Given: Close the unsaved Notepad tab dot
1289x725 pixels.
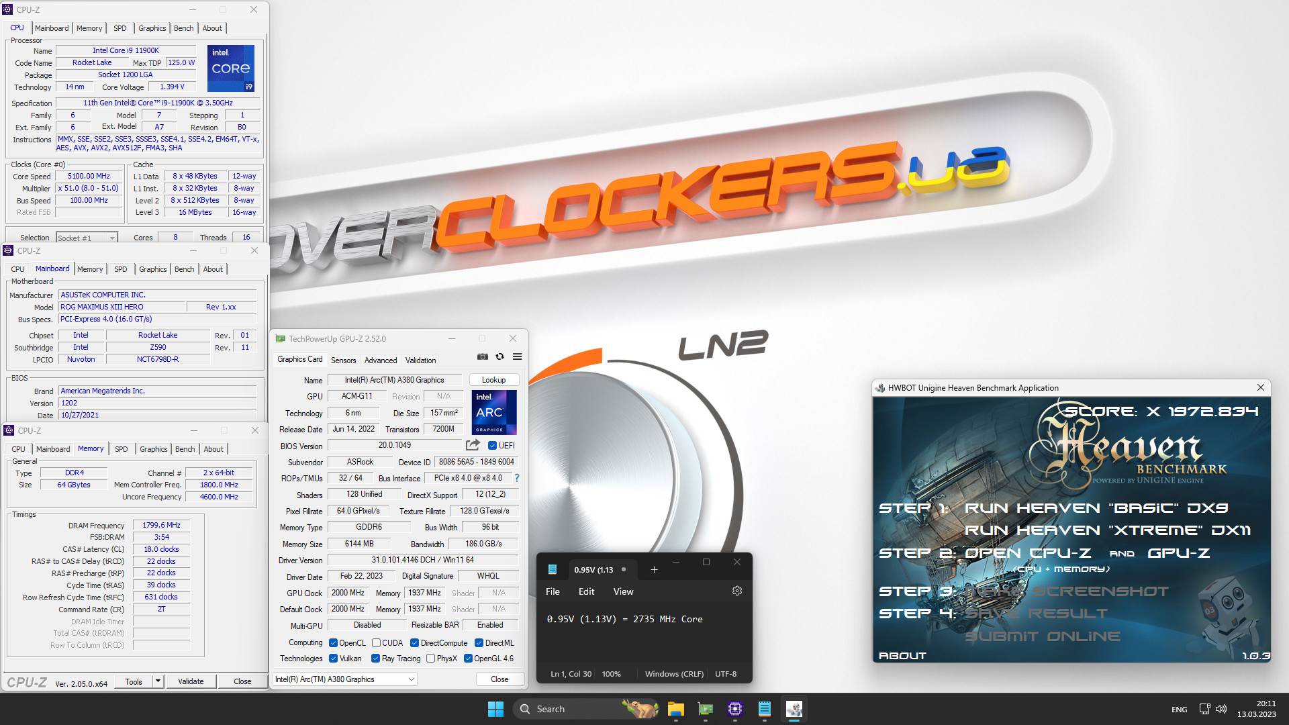Looking at the screenshot, I should [624, 569].
